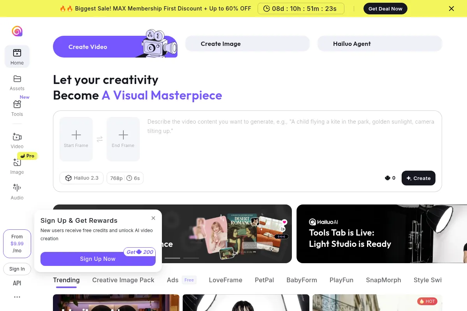467x311 pixels.
Task: Close the yellow sale banner
Action: pyautogui.click(x=451, y=9)
